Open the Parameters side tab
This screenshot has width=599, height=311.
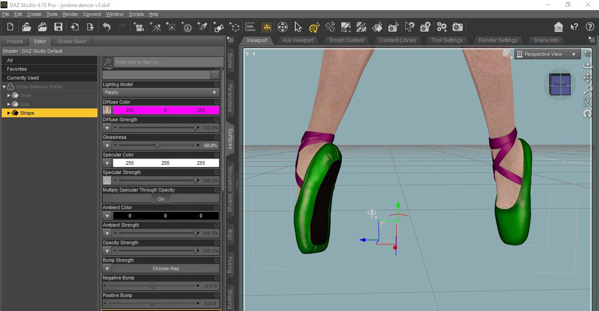[x=230, y=98]
